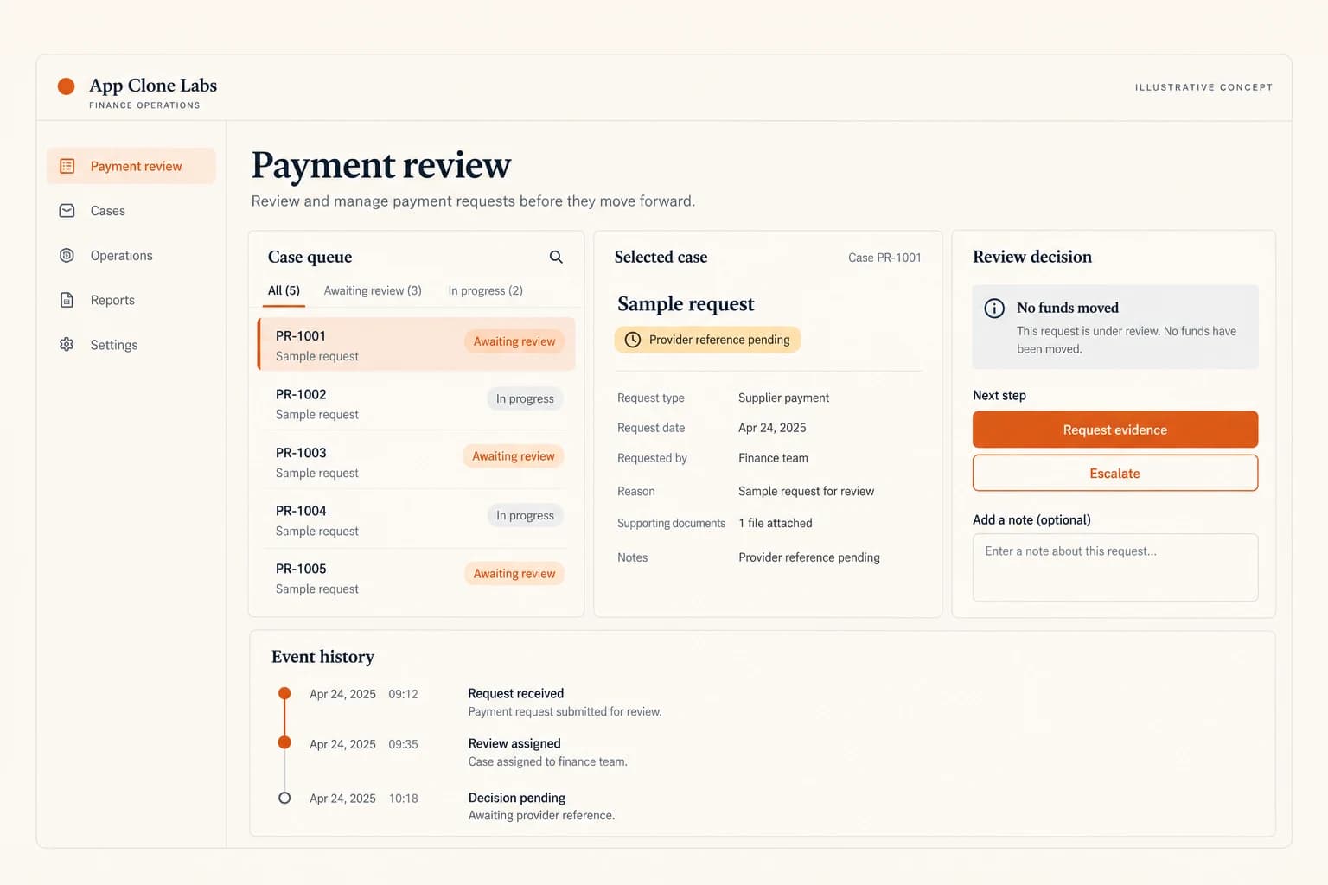
Task: Open Reports section
Action: point(131,300)
